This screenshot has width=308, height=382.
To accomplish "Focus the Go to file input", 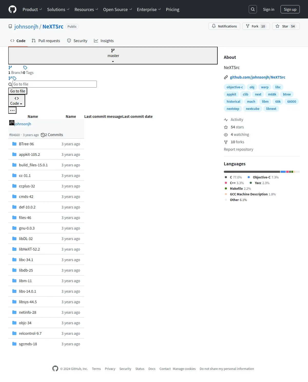I will [x=55, y=84].
